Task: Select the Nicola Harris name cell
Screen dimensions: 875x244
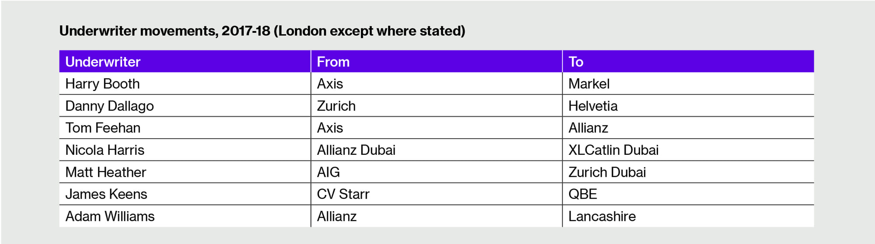Action: pyautogui.click(x=185, y=150)
